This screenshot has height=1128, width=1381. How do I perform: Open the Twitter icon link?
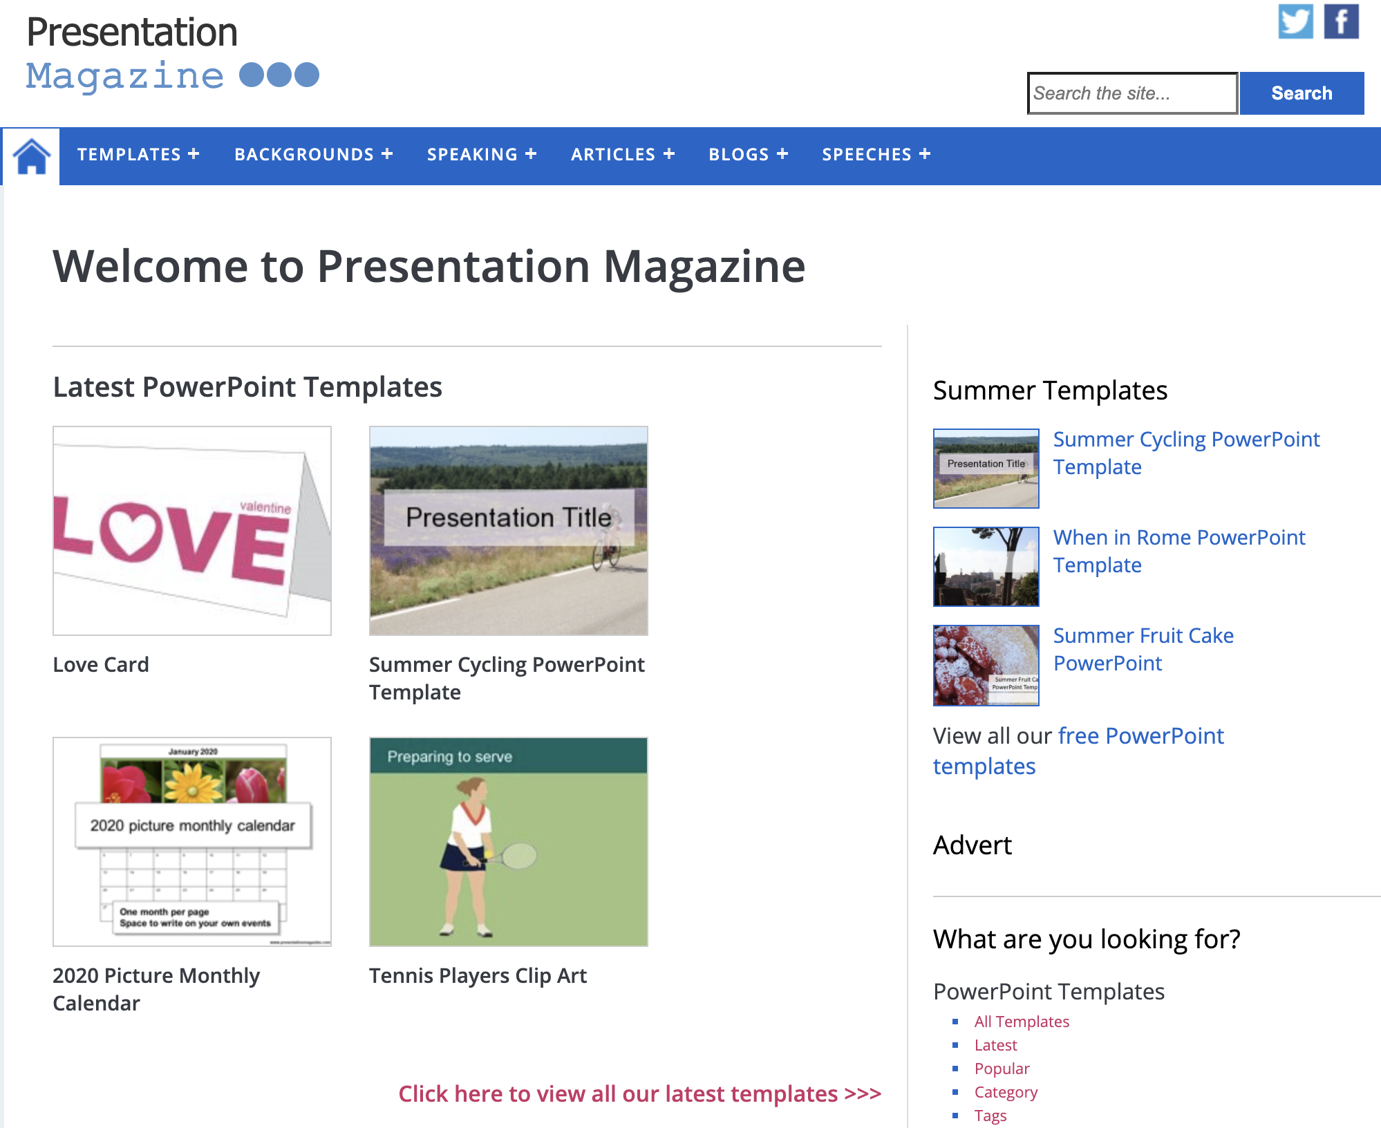pyautogui.click(x=1295, y=21)
